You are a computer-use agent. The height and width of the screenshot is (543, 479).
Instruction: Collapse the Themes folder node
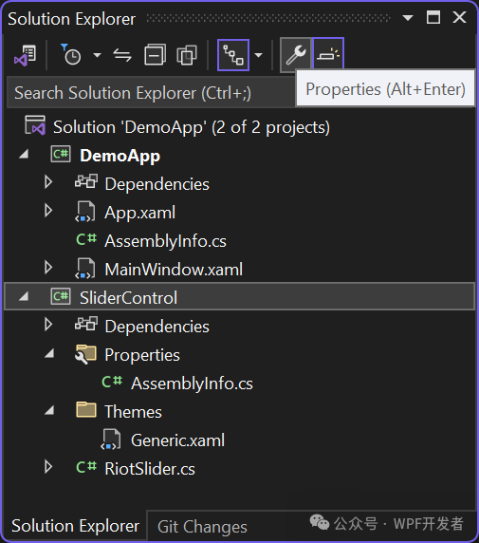pos(49,410)
